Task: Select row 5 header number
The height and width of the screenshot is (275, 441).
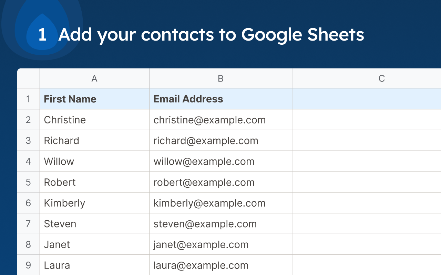Action: point(28,182)
